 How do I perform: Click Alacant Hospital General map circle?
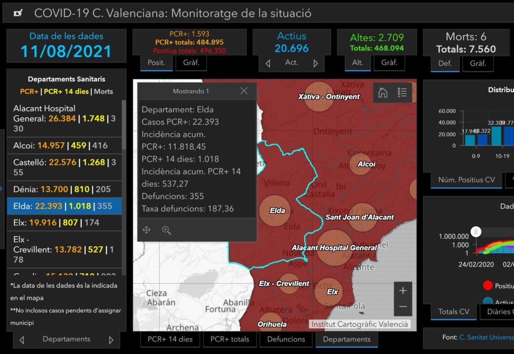tap(334, 248)
